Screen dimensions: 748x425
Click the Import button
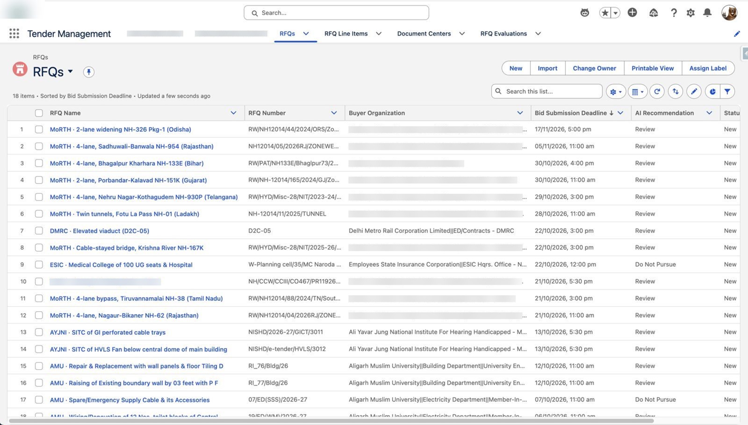tap(547, 68)
